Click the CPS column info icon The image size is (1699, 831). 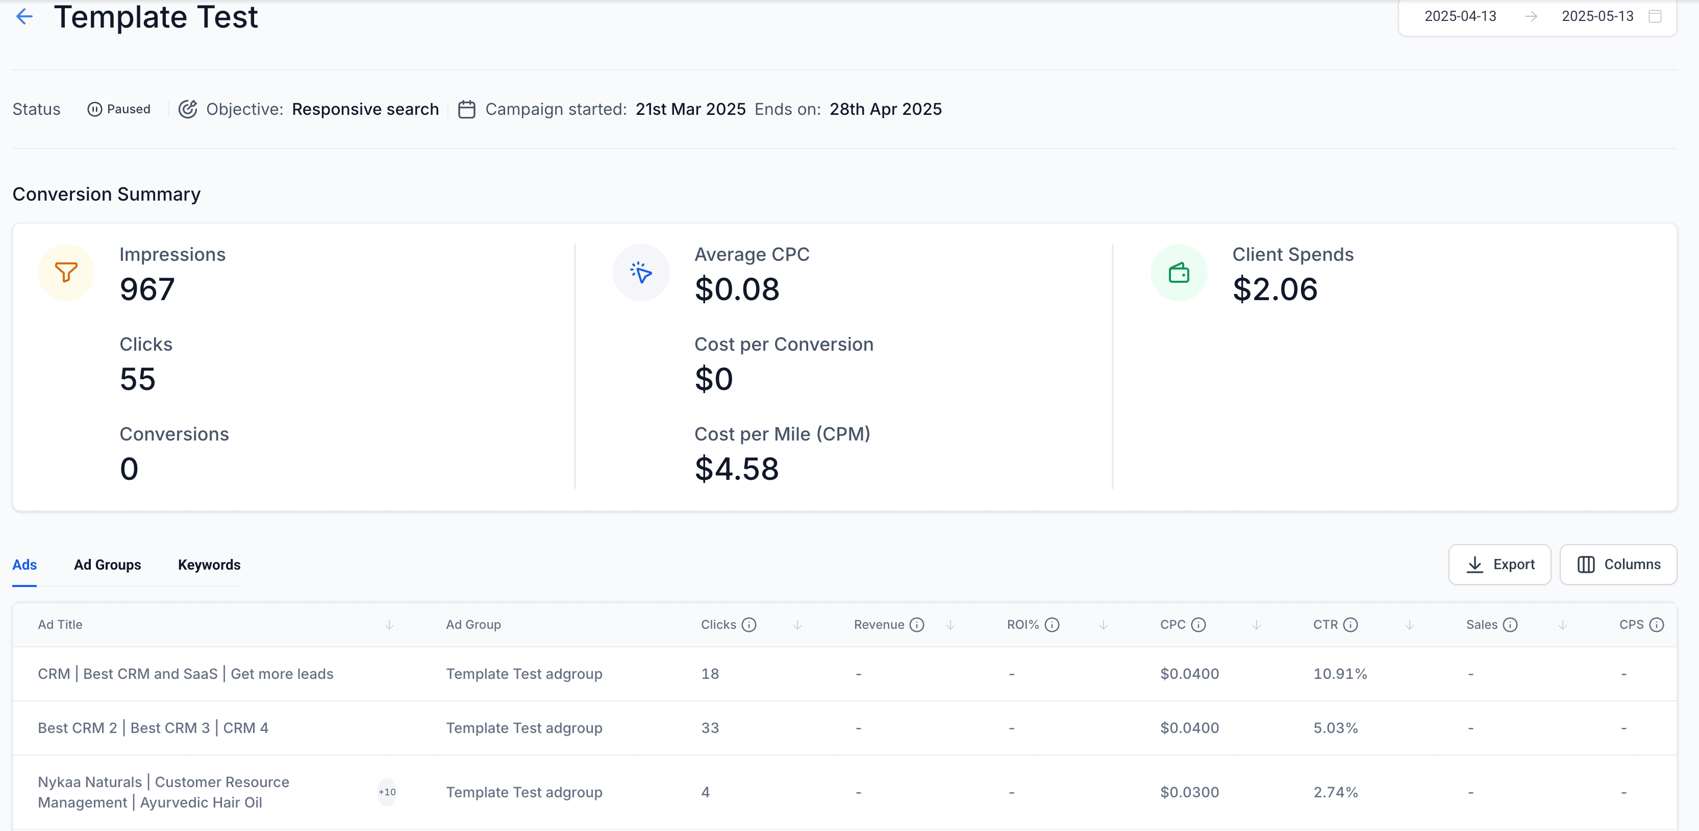click(x=1656, y=624)
